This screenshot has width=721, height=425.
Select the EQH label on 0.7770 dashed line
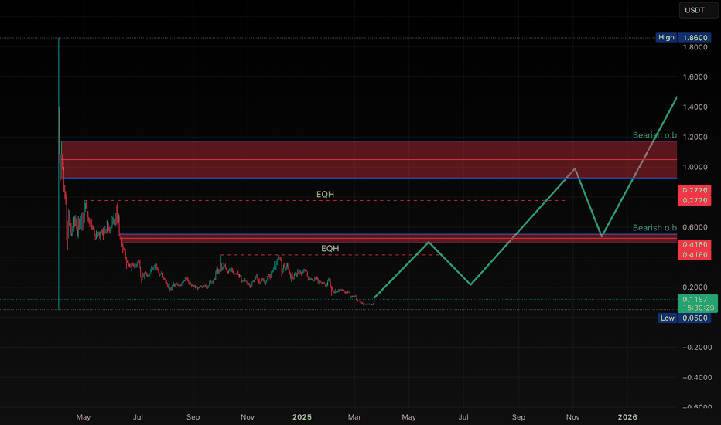coord(325,195)
